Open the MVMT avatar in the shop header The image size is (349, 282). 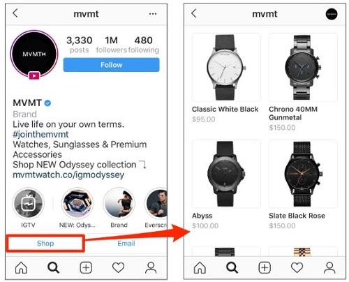[332, 14]
